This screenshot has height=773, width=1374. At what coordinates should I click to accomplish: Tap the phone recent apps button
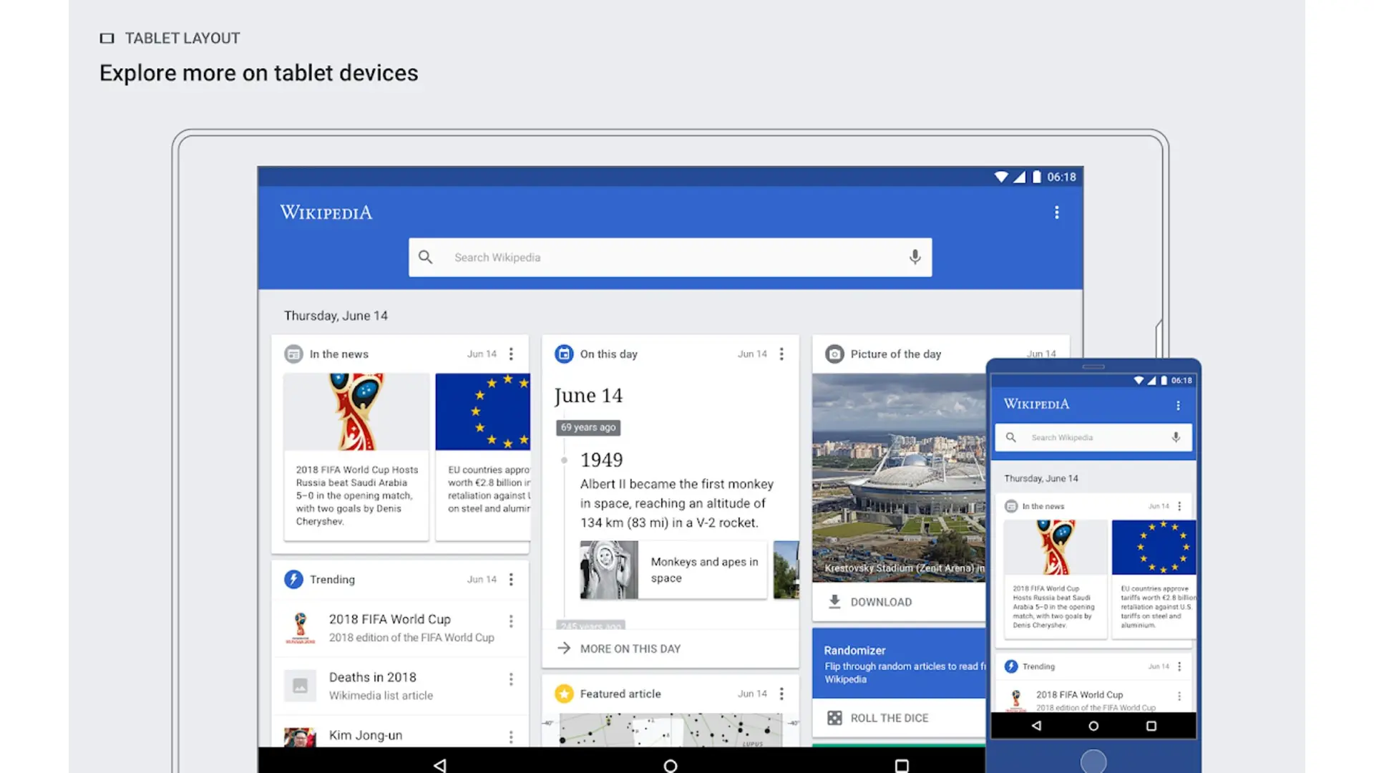[x=1151, y=726]
